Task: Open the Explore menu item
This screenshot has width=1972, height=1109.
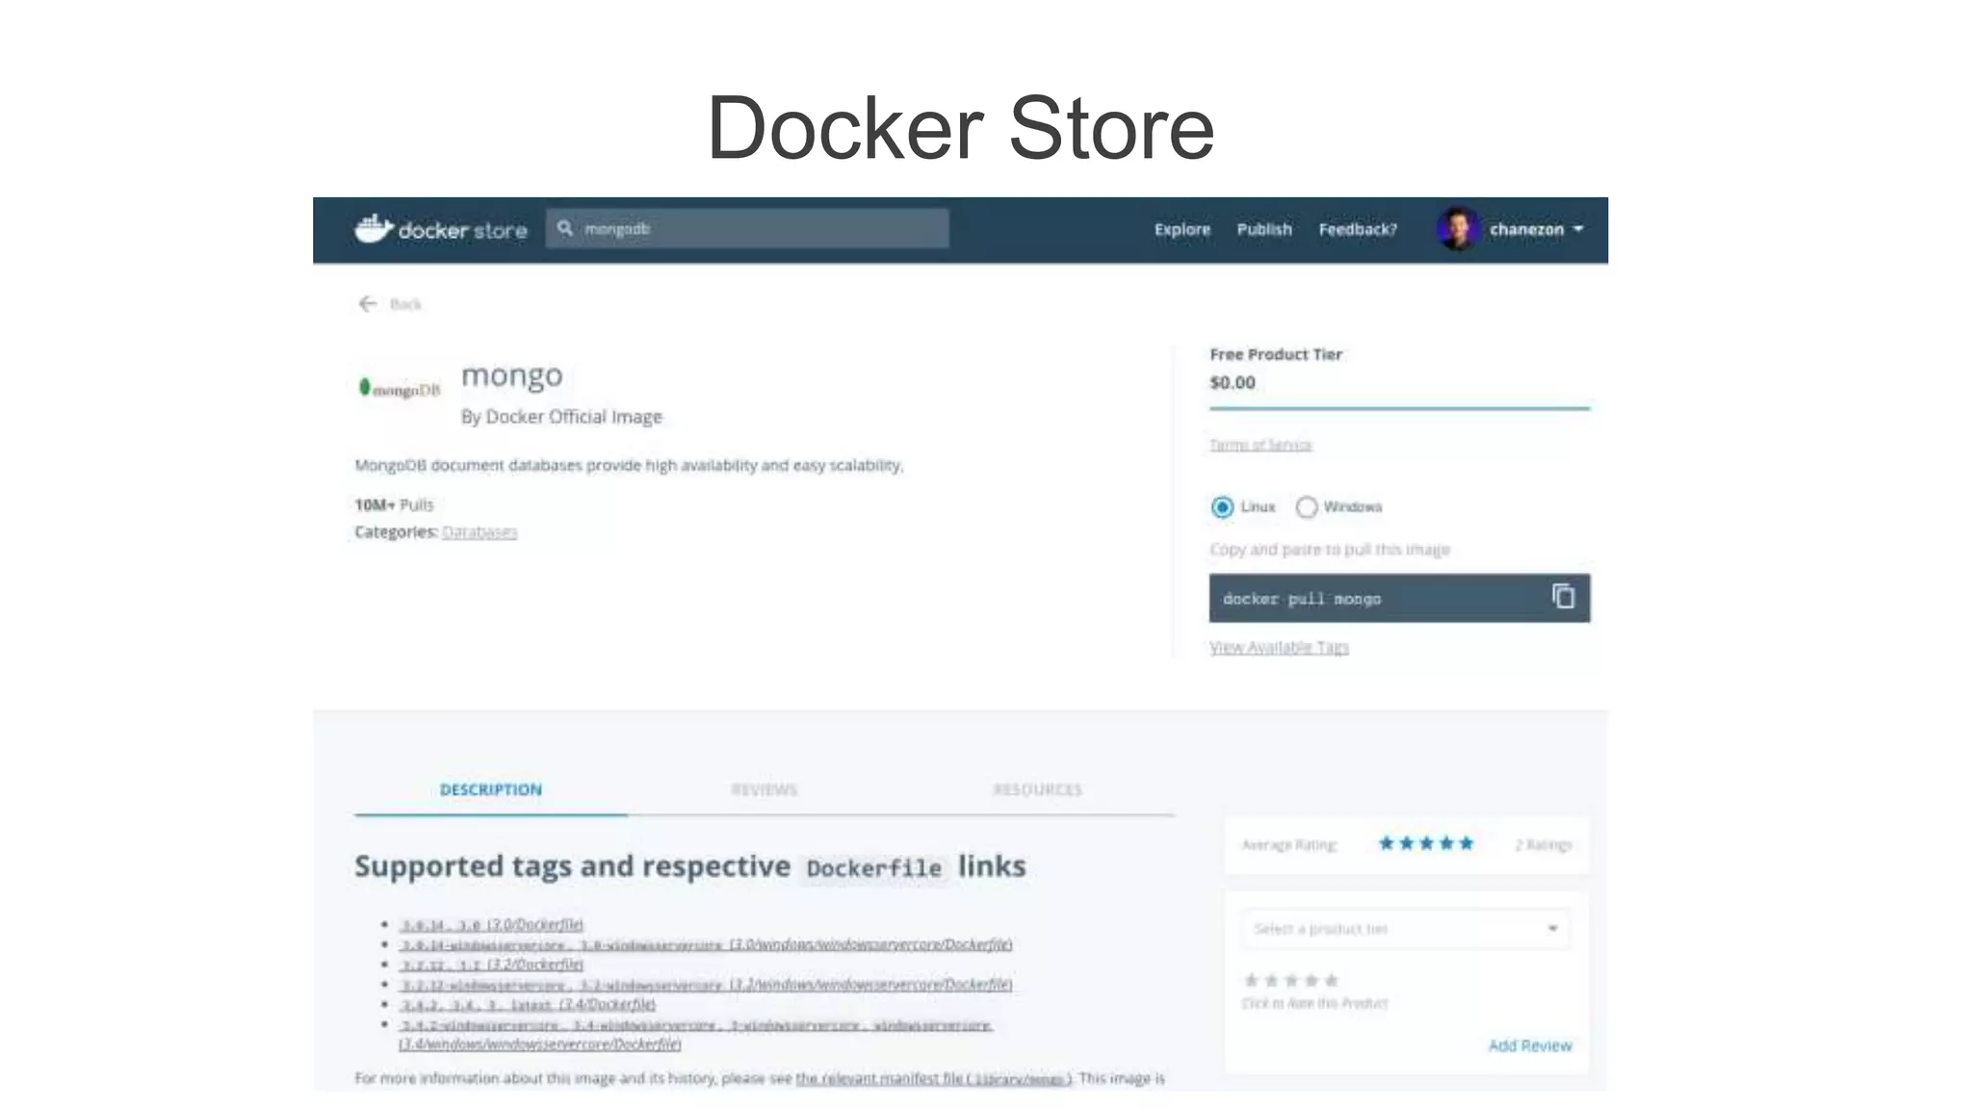Action: pos(1182,229)
